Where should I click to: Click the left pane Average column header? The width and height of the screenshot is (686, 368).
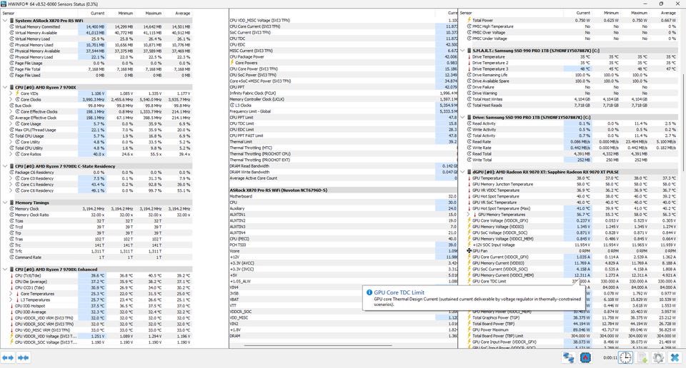click(x=178, y=13)
